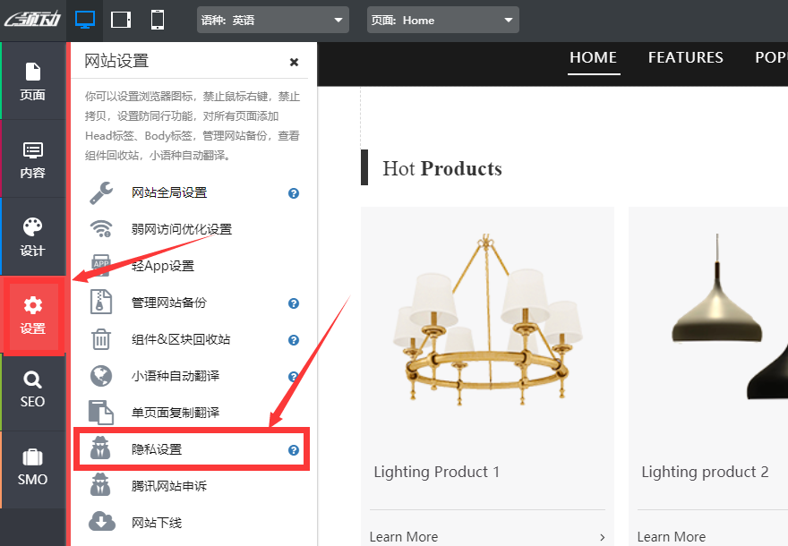Open the 内容 sidebar panel

tap(33, 159)
